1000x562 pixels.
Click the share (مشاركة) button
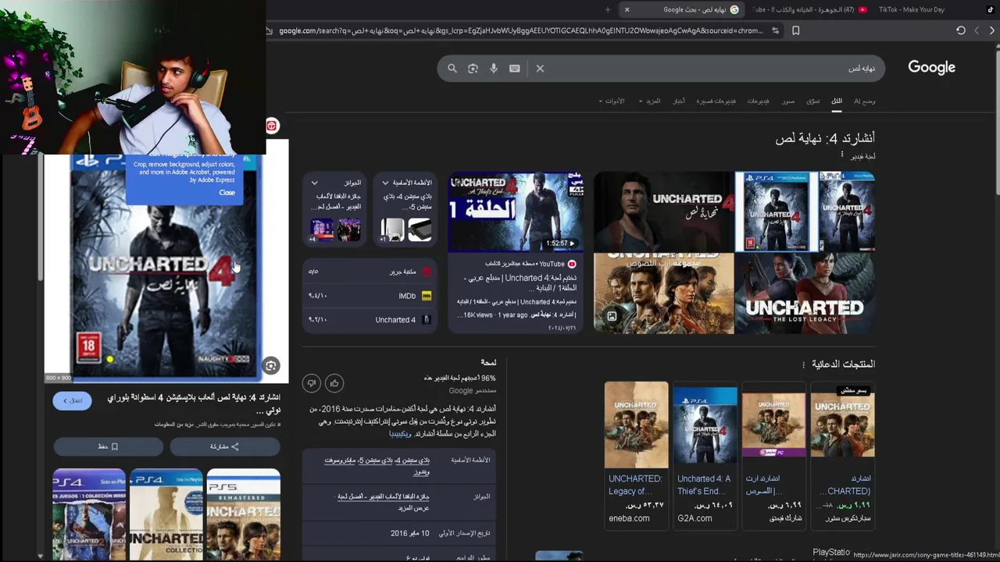tap(224, 446)
